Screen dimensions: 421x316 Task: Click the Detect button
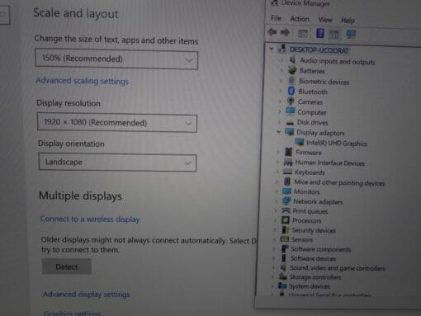click(67, 266)
